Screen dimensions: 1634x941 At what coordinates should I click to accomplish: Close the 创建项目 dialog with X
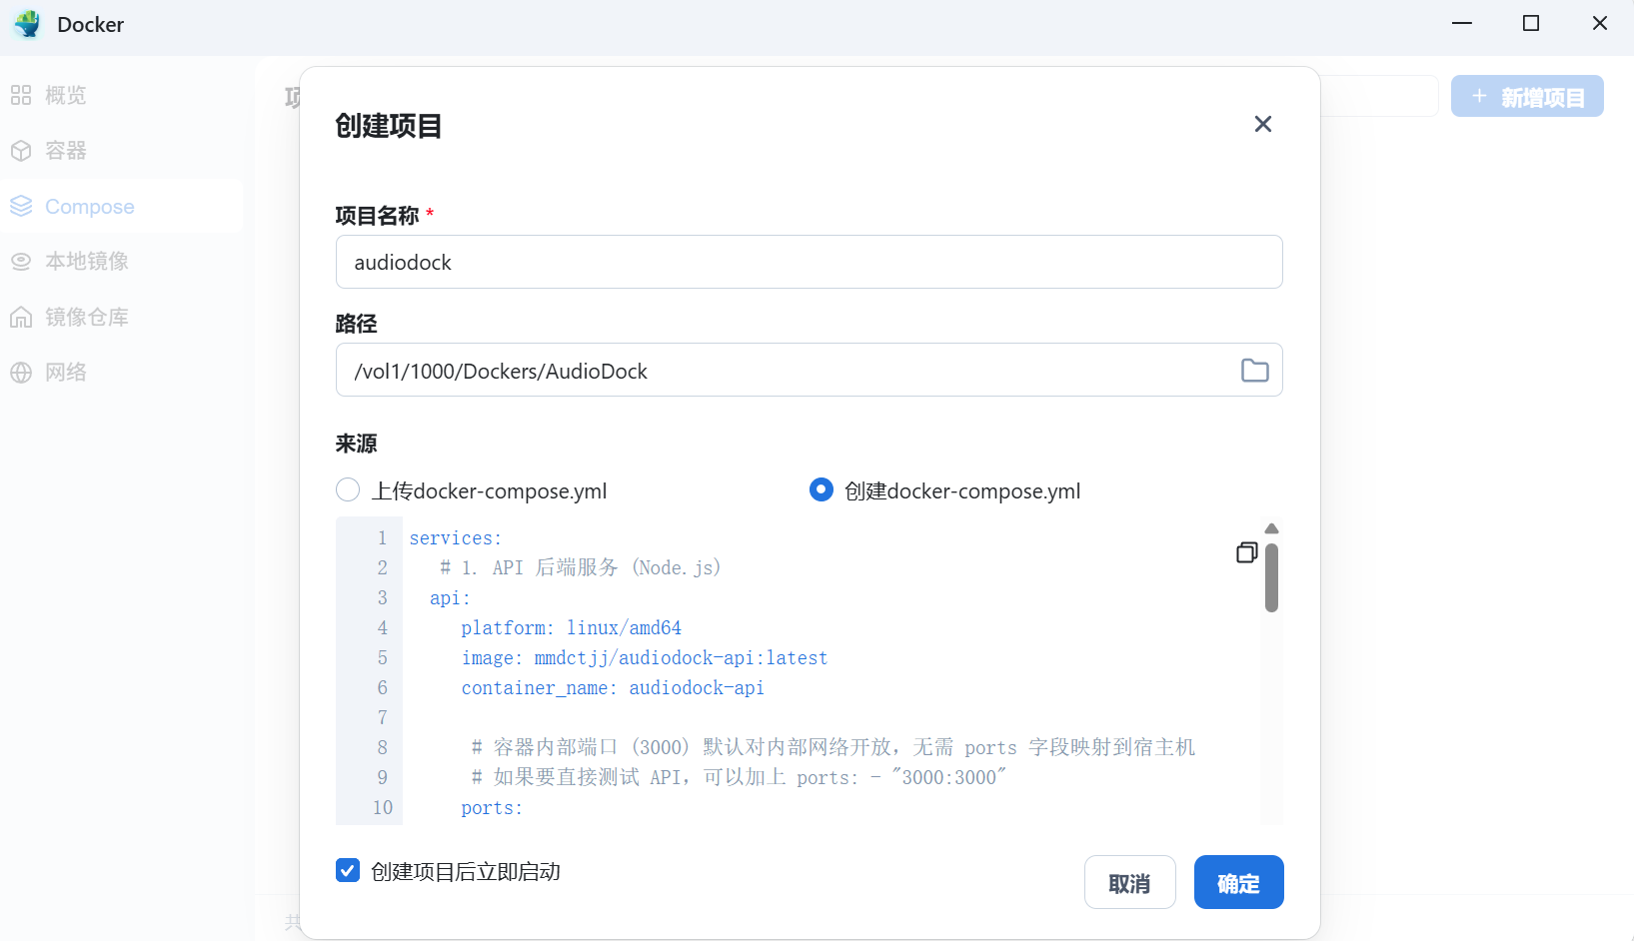tap(1263, 124)
